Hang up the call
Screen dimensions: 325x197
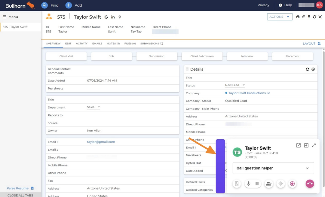tap(310, 183)
